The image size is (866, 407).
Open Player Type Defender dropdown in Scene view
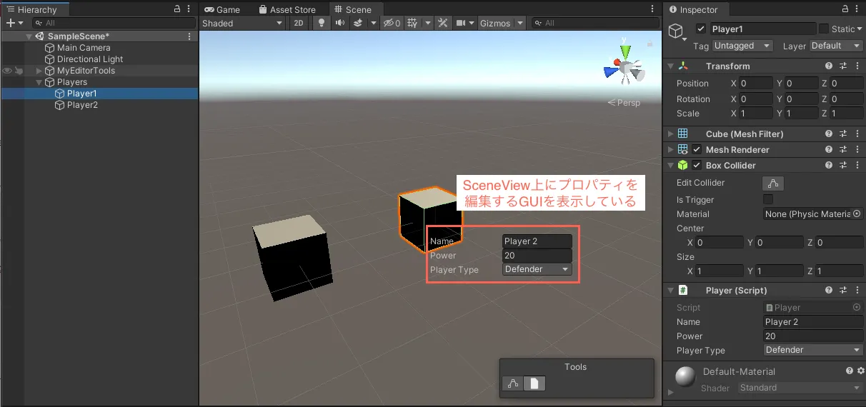(537, 269)
